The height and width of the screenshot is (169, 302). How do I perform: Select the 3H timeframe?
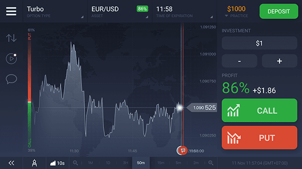tap(125, 163)
